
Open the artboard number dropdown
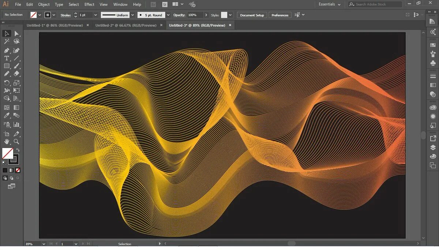[76, 244]
